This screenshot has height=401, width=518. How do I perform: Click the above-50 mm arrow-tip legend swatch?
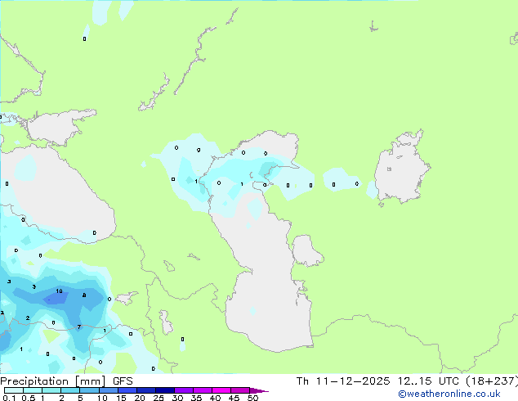tap(258, 390)
